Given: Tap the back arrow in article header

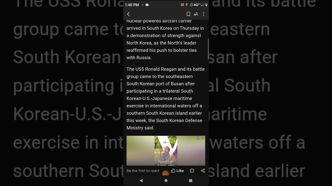Looking at the screenshot, I should tap(128, 14).
